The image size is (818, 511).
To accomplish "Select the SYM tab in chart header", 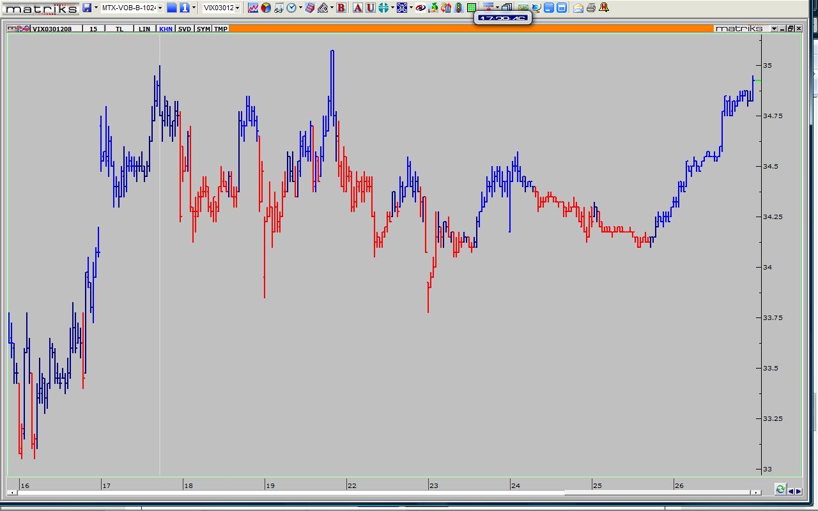I will click(203, 29).
